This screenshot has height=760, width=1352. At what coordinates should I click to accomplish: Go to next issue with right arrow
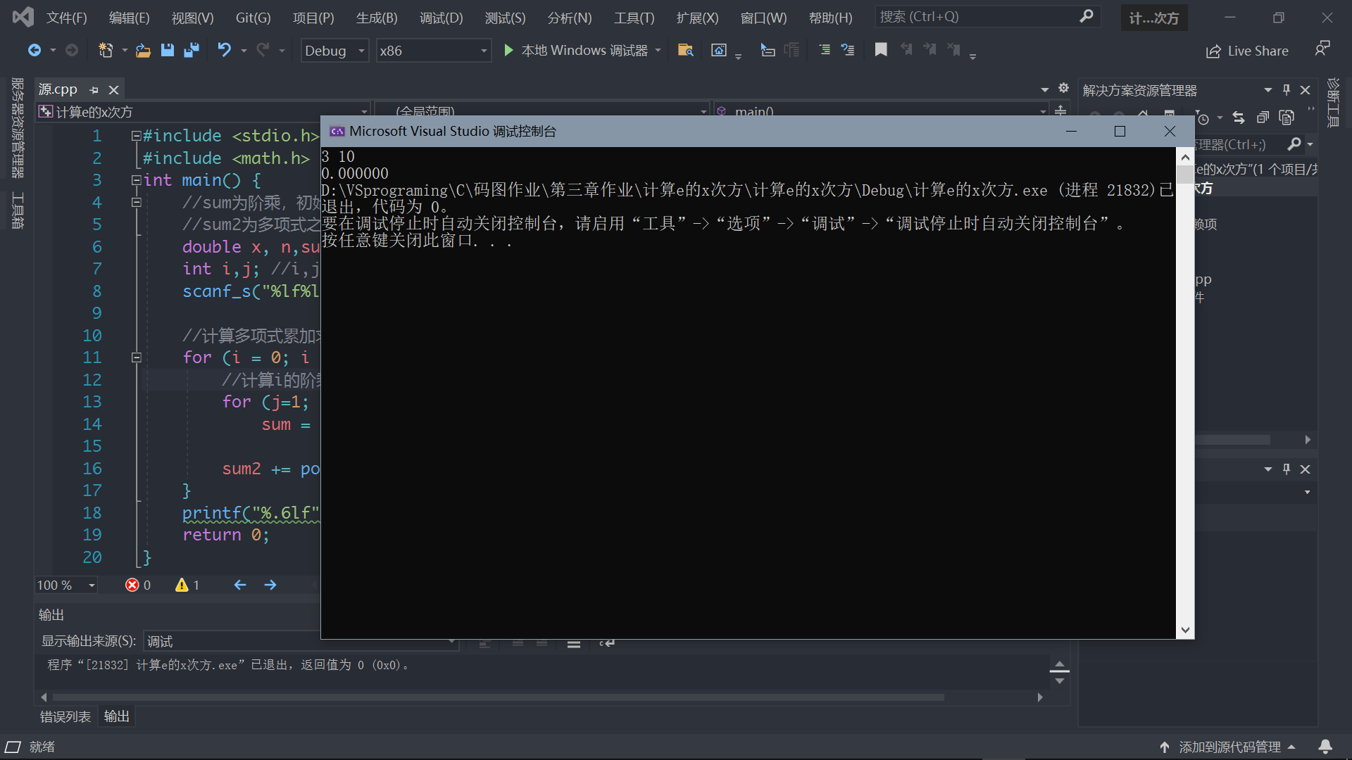270,585
